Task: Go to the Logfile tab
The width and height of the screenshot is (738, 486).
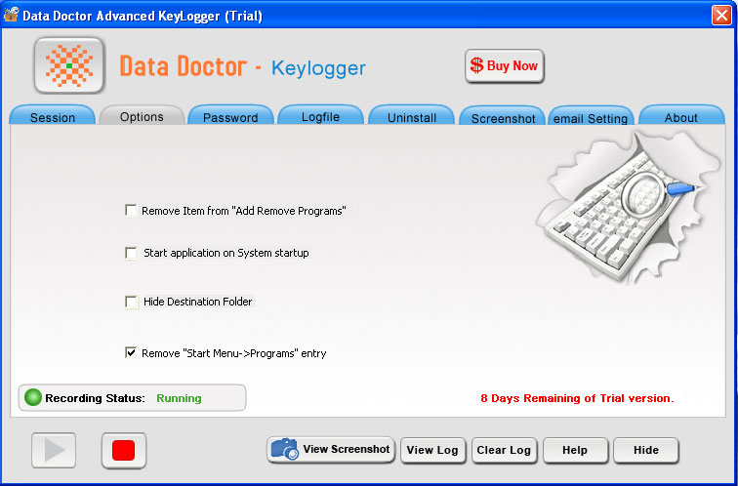Action: (320, 115)
